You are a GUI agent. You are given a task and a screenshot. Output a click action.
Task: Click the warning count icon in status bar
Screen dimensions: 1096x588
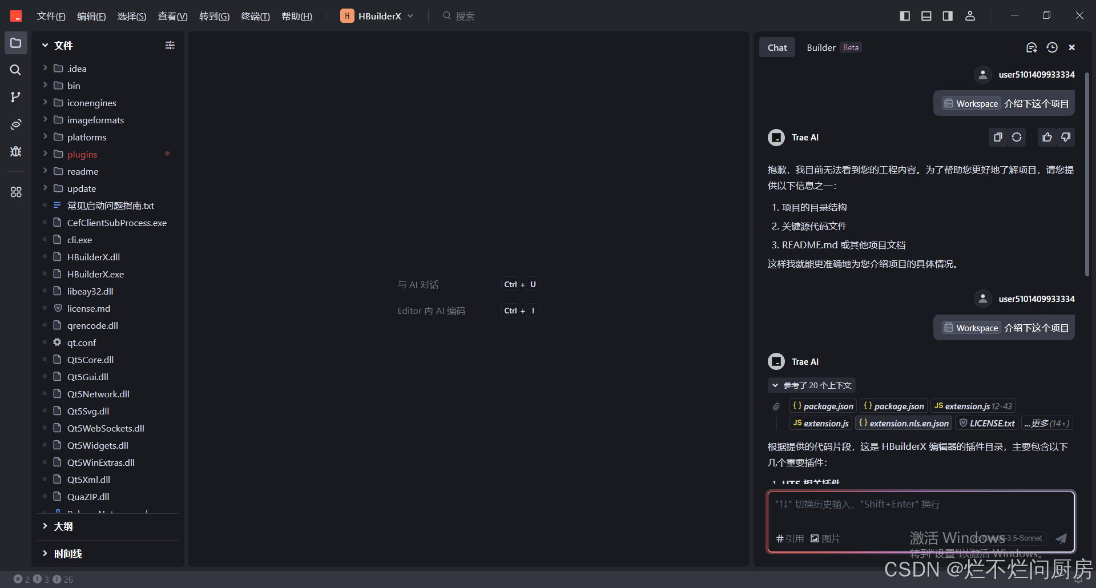pyautogui.click(x=37, y=579)
